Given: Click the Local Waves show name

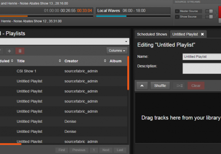Looking at the screenshot, I should (108, 11).
